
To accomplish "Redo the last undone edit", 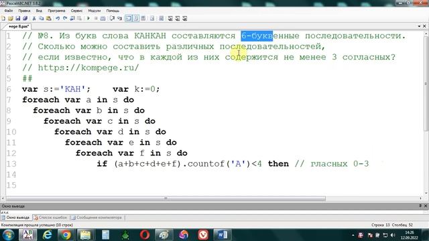I will (x=65, y=18).
